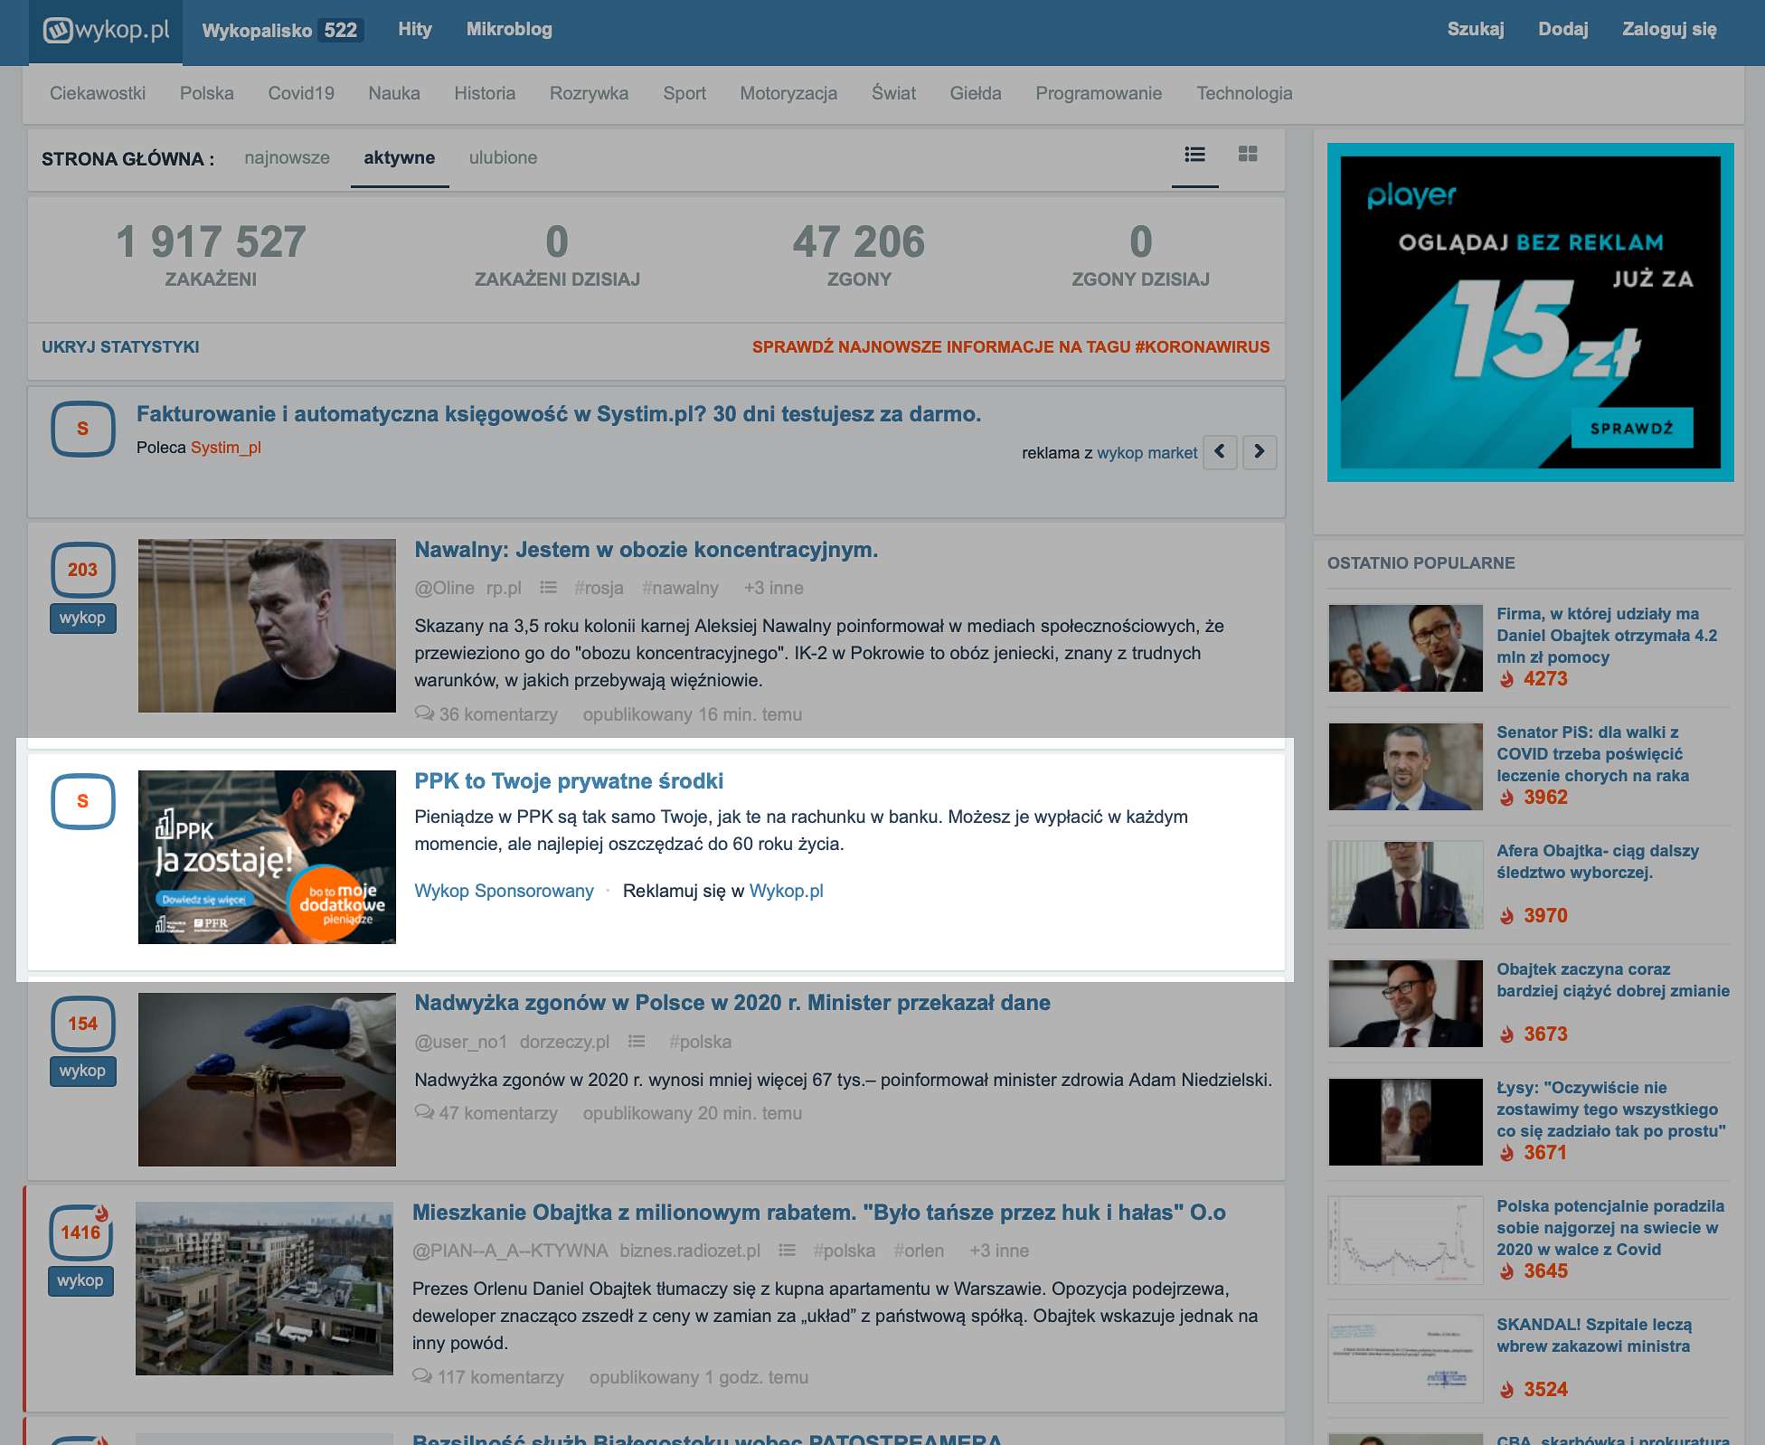
Task: Select the Polska category
Action: pyautogui.click(x=207, y=93)
